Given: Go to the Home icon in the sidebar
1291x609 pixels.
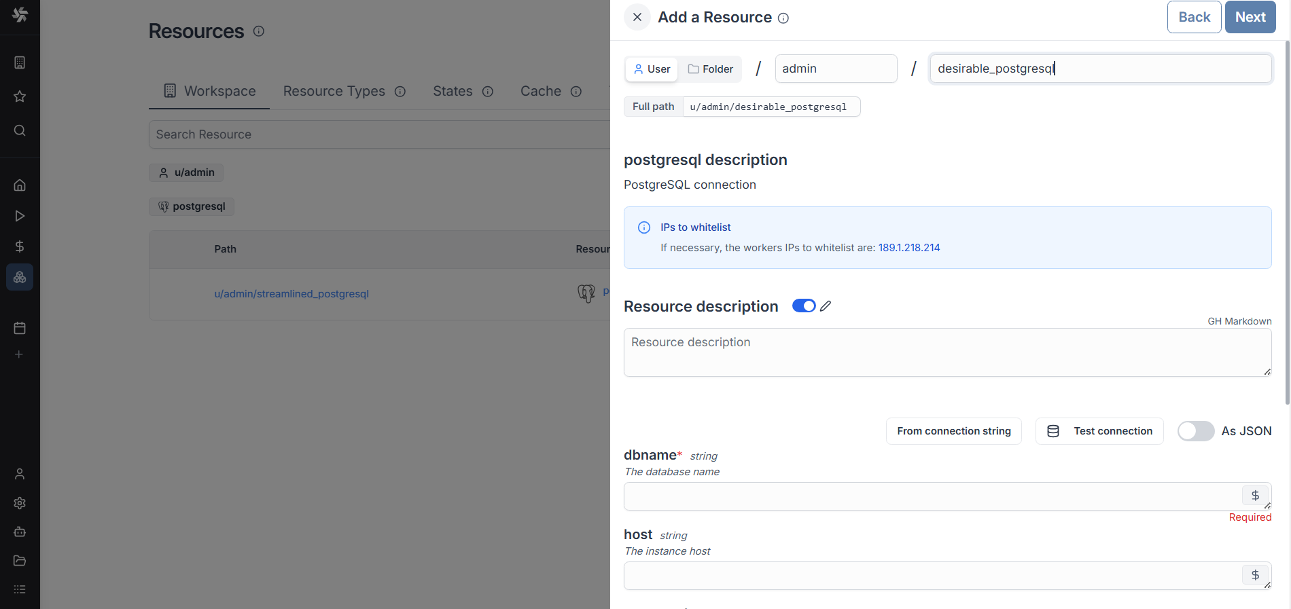Looking at the screenshot, I should point(20,185).
